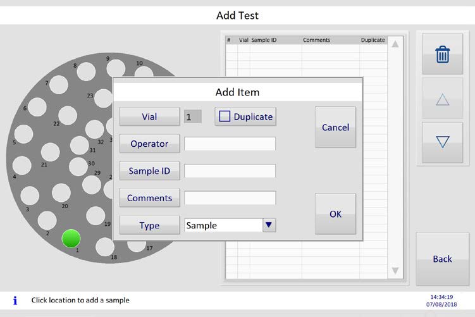Confirm with the OK button
Image resolution: width=475 pixels, height=317 pixels.
click(335, 214)
